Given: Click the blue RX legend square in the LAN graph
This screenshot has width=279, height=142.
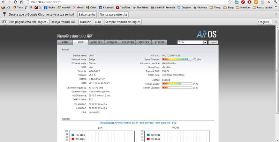Looking at the screenshot, I should [73, 135].
